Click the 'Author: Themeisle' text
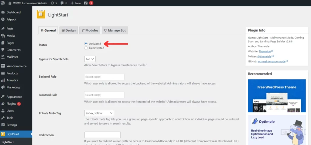311x145 pixels. [x=258, y=46]
